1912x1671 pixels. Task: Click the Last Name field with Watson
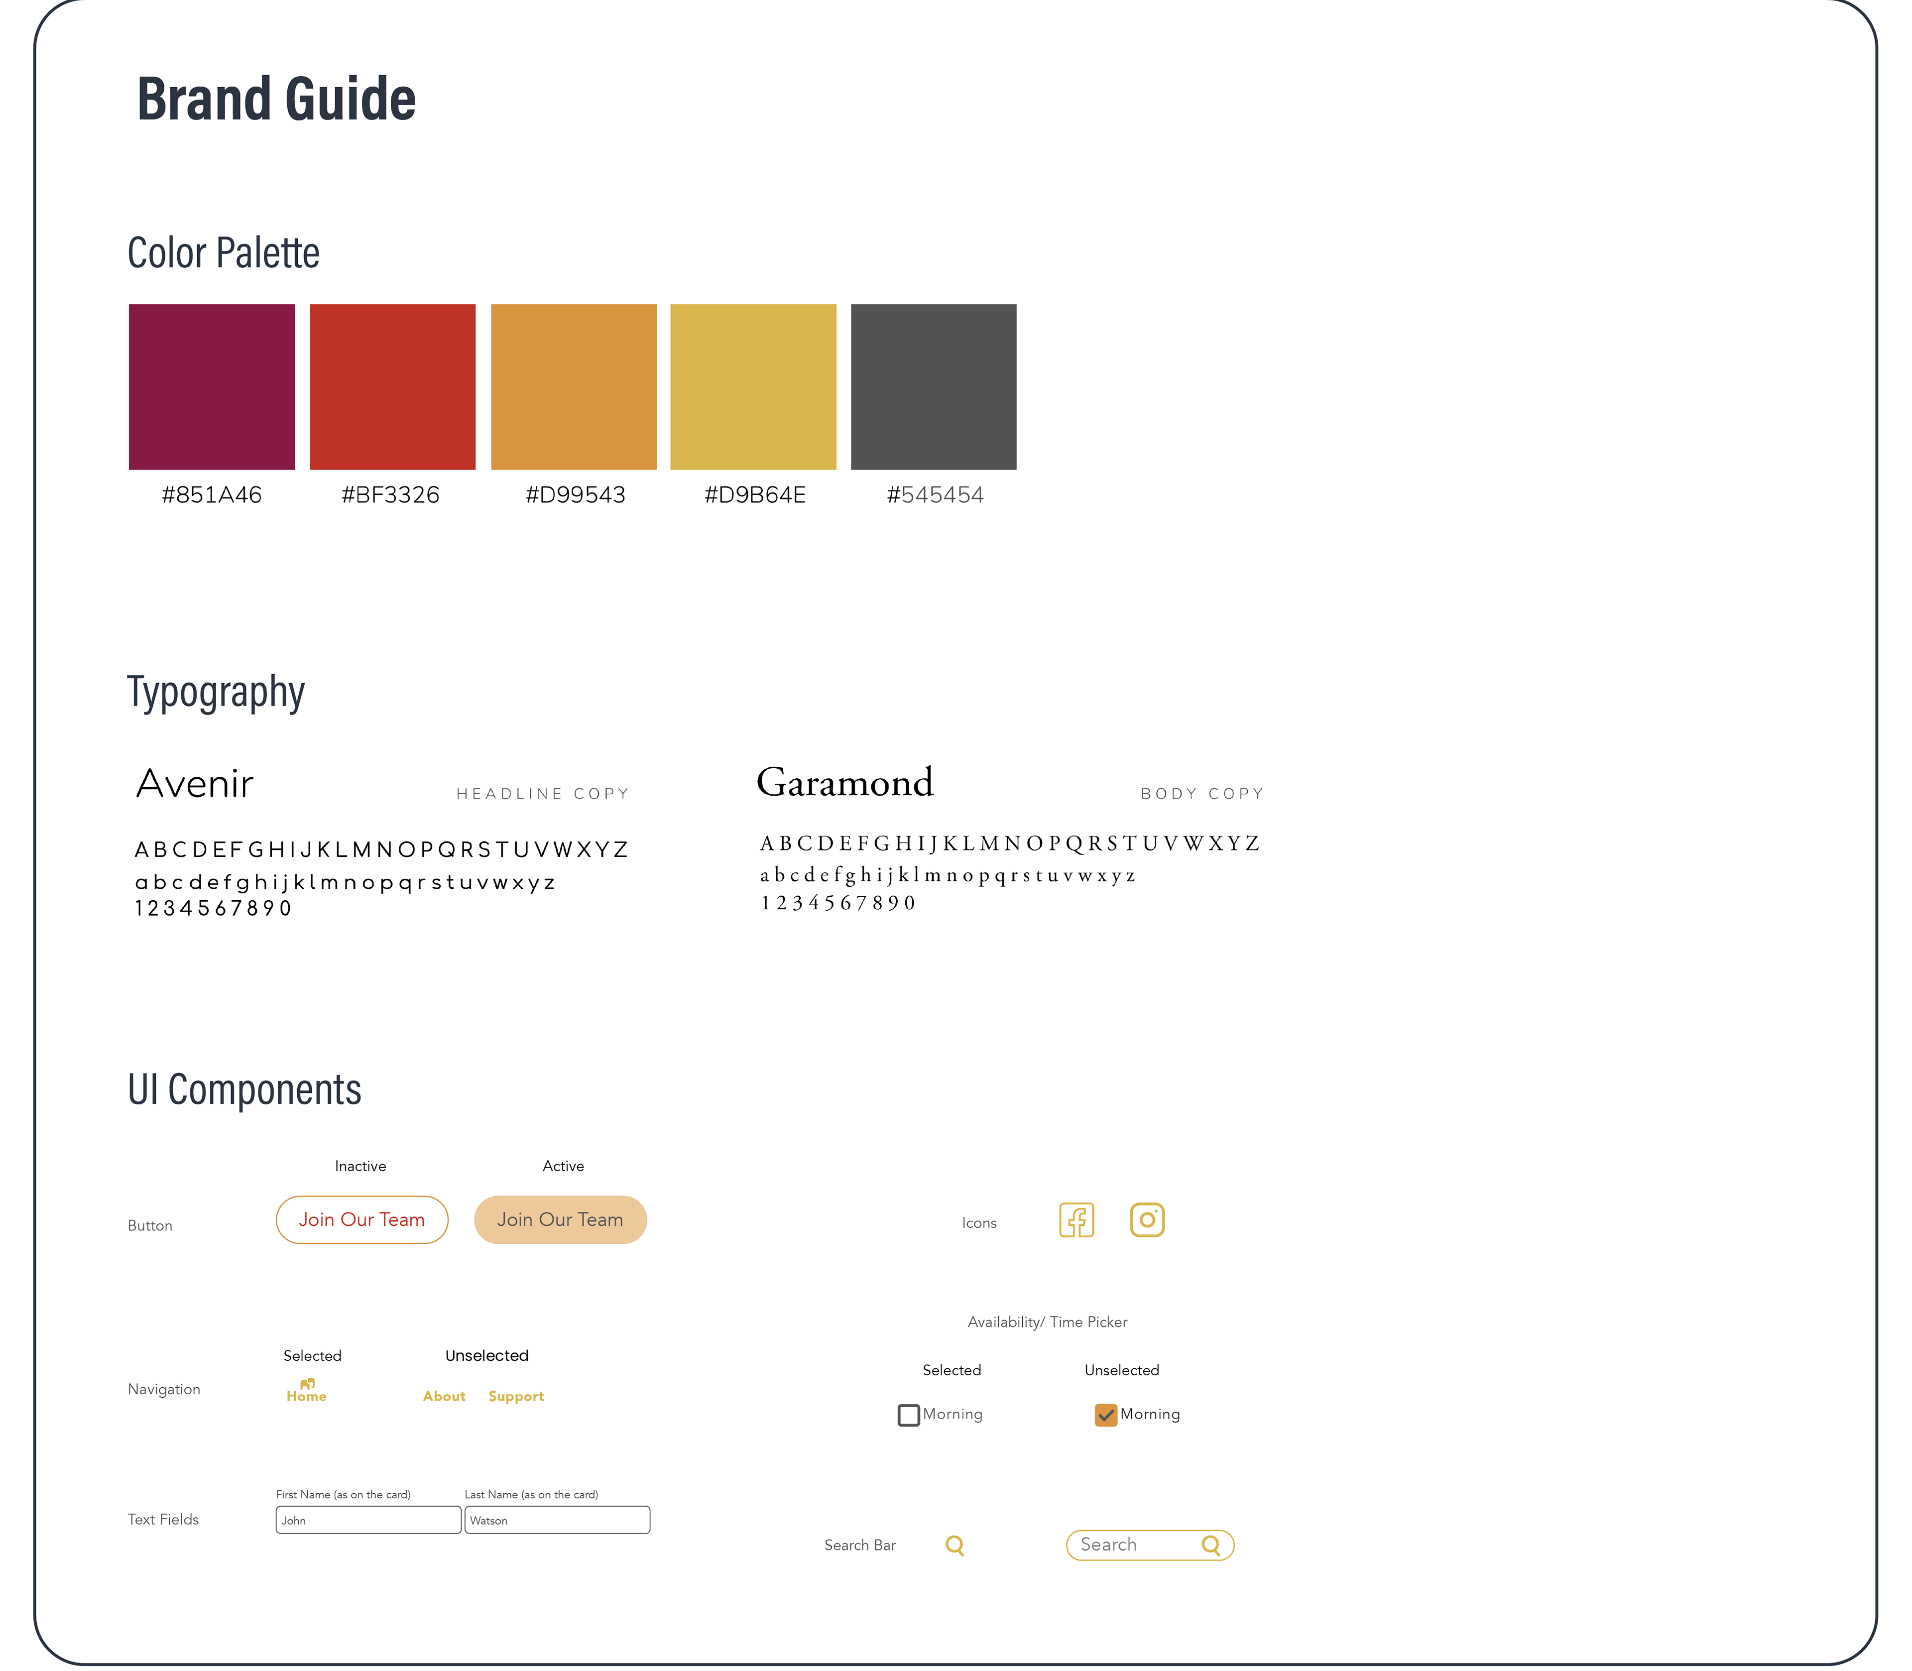558,1520
